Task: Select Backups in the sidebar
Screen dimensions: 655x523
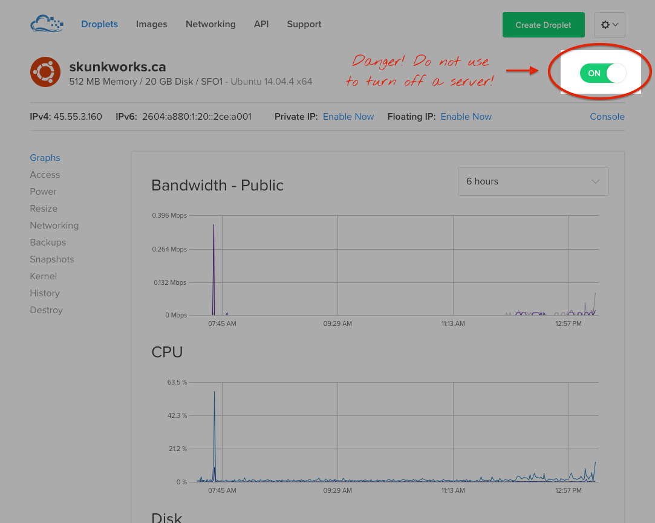Action: [48, 242]
